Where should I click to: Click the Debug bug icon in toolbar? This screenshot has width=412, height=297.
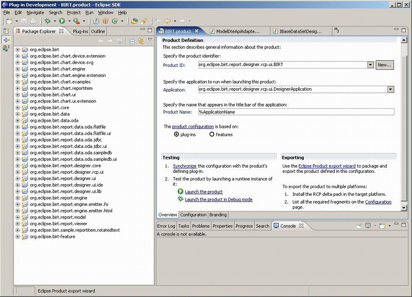point(47,21)
